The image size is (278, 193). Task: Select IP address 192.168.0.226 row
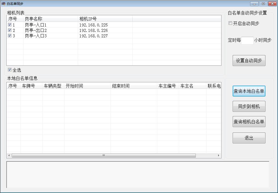[x=94, y=31]
